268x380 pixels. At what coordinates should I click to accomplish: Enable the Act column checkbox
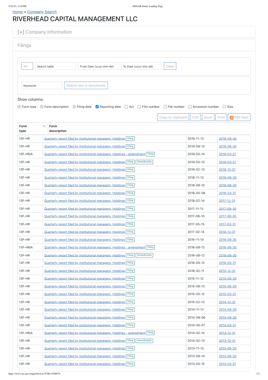point(126,107)
